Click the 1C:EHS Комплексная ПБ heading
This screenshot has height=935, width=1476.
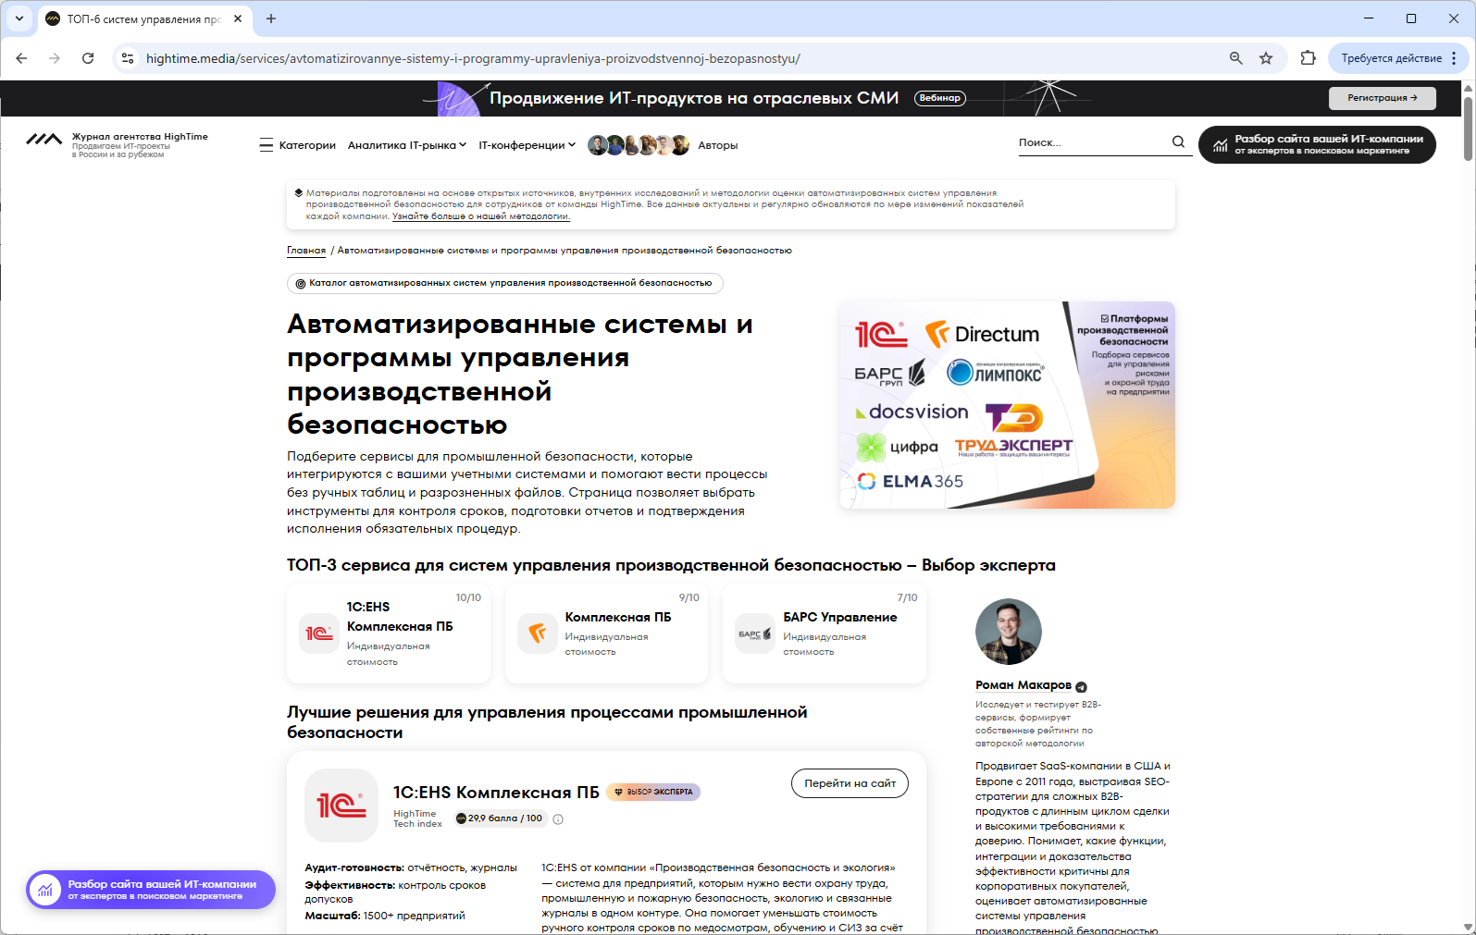tap(496, 793)
